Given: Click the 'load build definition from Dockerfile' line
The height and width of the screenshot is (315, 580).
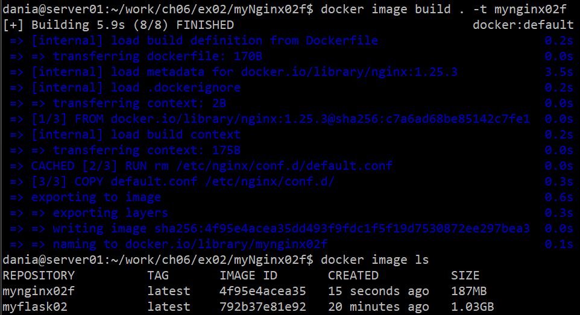Looking at the screenshot, I should pos(204,40).
